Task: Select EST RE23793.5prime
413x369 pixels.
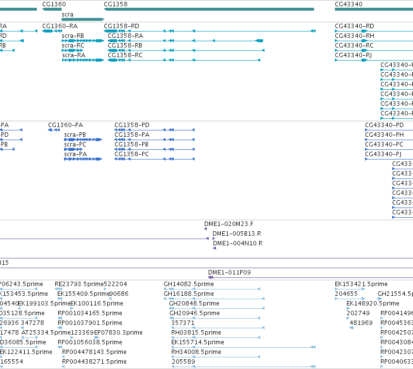Action: click(79, 284)
